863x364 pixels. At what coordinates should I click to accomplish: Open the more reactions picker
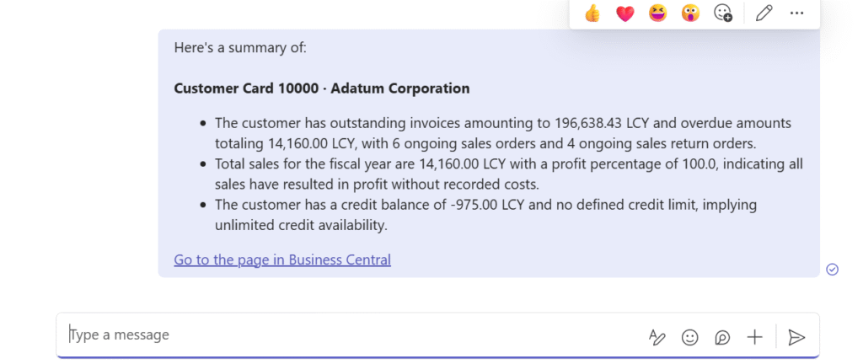pyautogui.click(x=723, y=13)
